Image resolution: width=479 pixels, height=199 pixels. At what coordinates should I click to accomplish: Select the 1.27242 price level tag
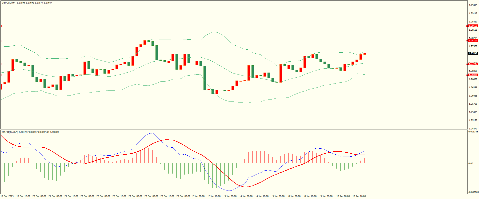pyautogui.click(x=473, y=64)
